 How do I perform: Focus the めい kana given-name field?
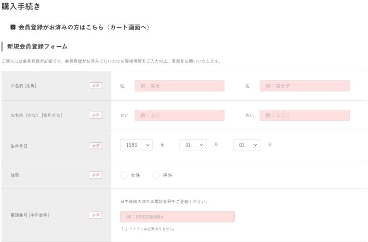[x=305, y=115]
